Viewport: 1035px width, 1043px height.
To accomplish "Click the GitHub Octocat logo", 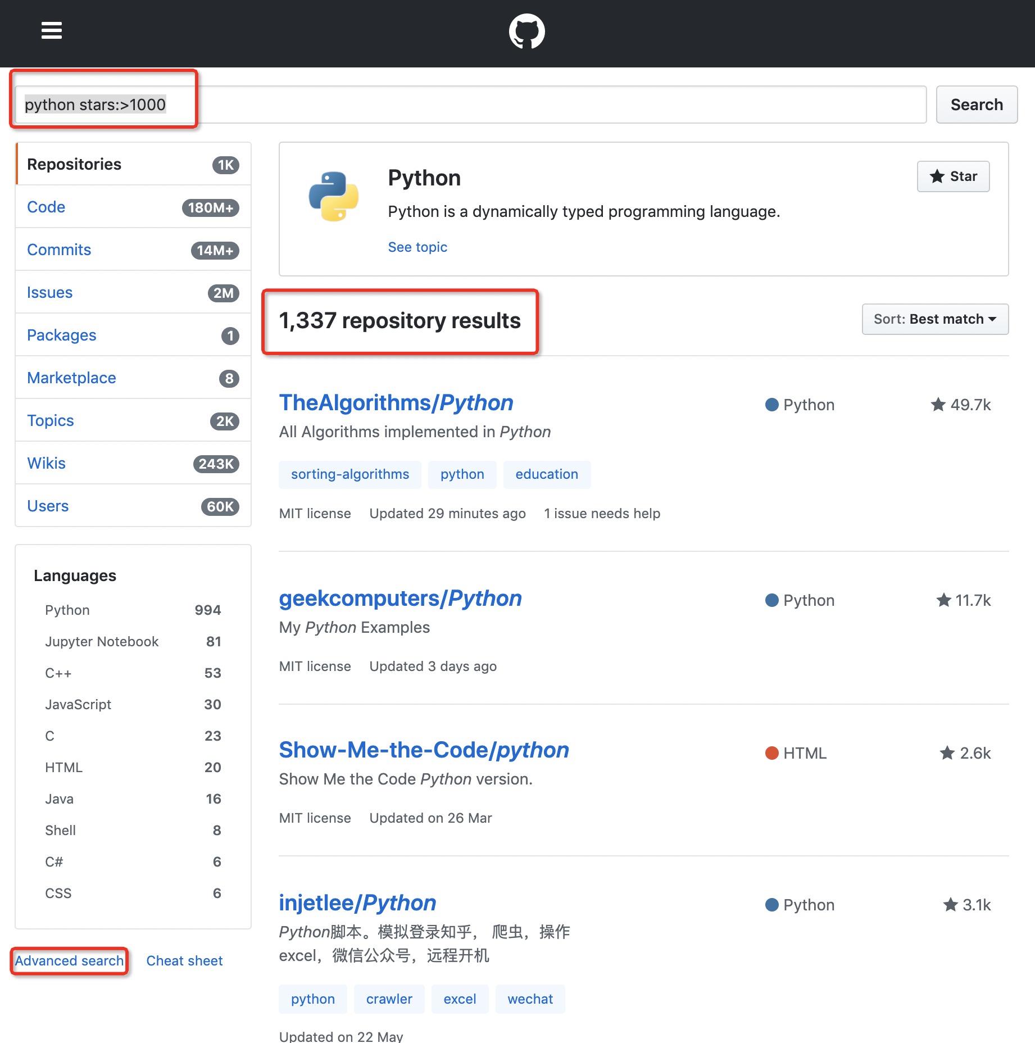I will click(526, 31).
